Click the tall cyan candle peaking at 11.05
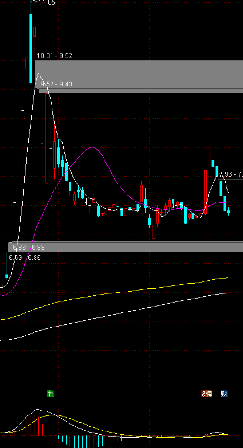243x448 pixels. [x=31, y=42]
